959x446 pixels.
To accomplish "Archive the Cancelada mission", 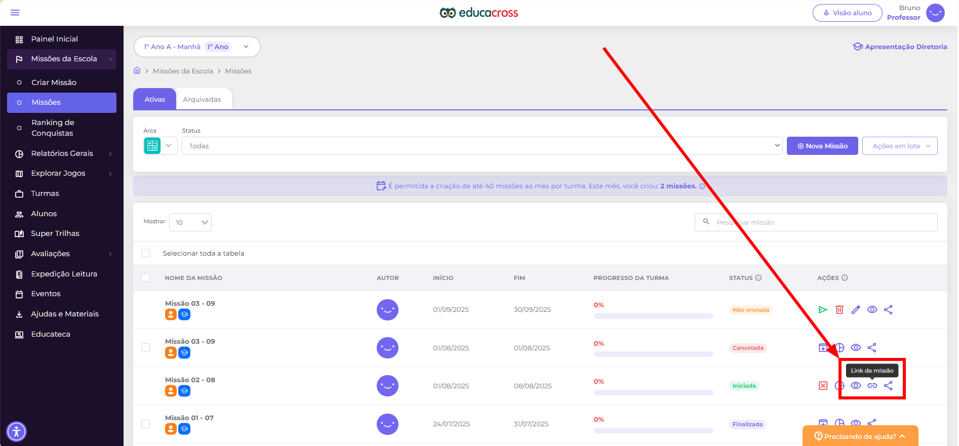I will [x=823, y=348].
